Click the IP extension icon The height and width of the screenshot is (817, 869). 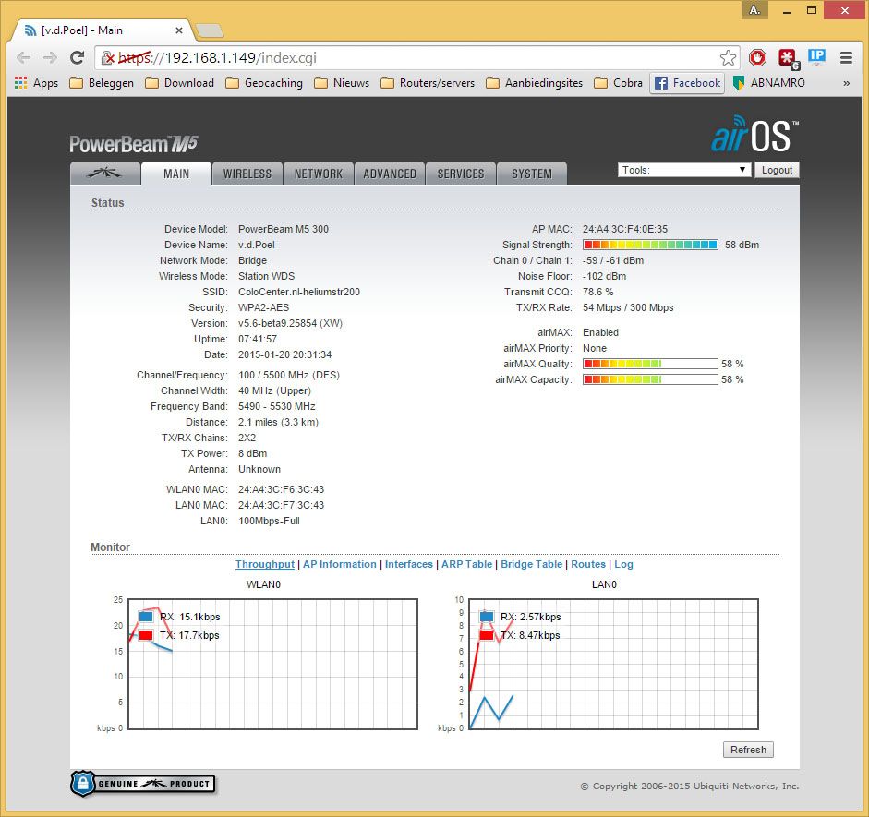816,56
